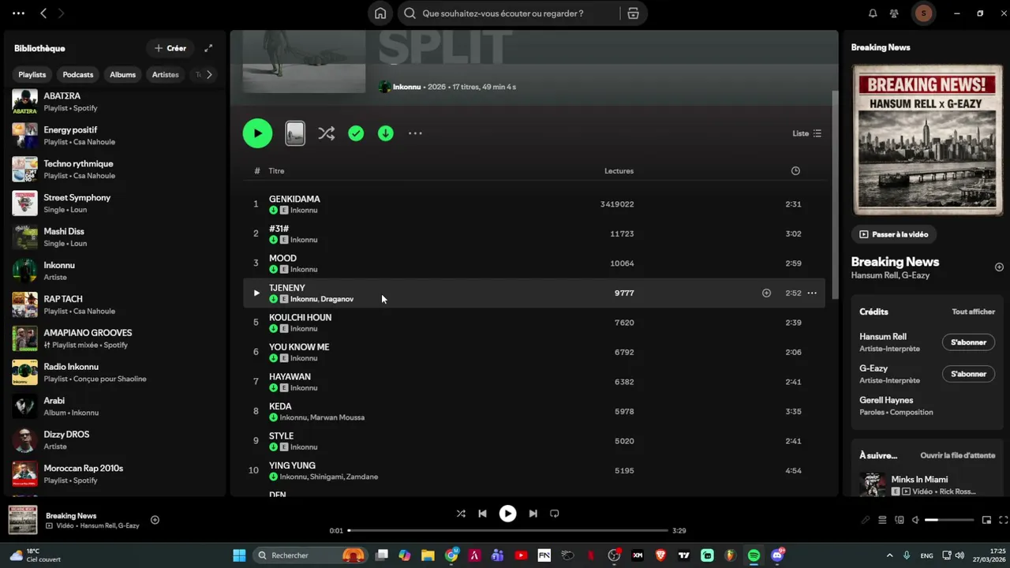Viewport: 1010px width, 568px height.
Task: Expand the library to full view
Action: coord(208,48)
